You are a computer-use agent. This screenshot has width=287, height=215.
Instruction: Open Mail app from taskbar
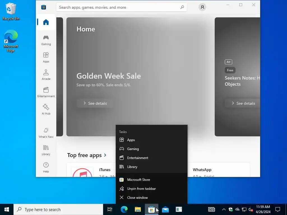point(165,209)
